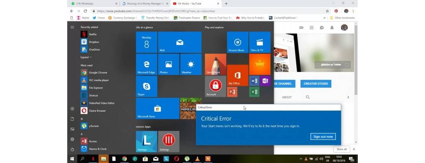The width and height of the screenshot is (425, 163).
Task: Open Documents shortcut in Start sidebar
Action: [72, 119]
